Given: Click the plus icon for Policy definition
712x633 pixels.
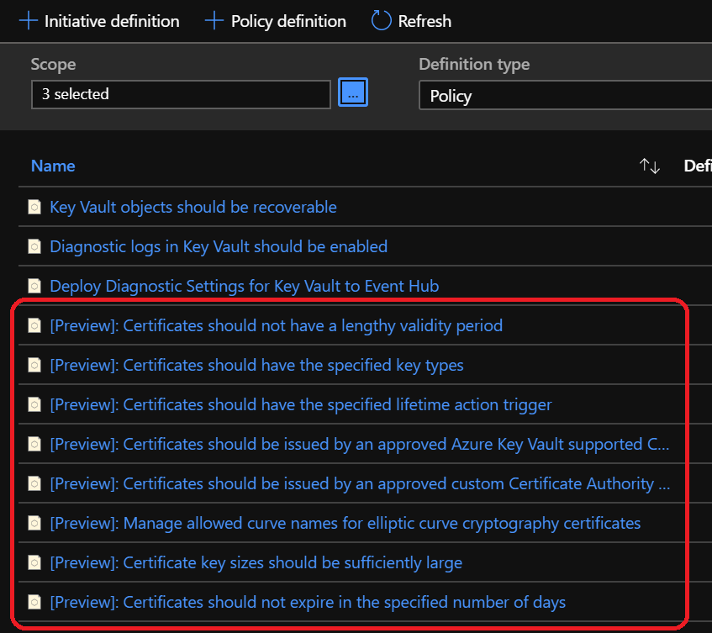Looking at the screenshot, I should point(215,21).
